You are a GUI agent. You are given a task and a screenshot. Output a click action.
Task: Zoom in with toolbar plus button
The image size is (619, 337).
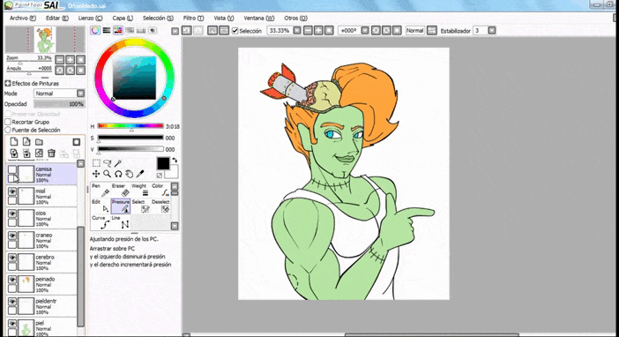click(318, 30)
